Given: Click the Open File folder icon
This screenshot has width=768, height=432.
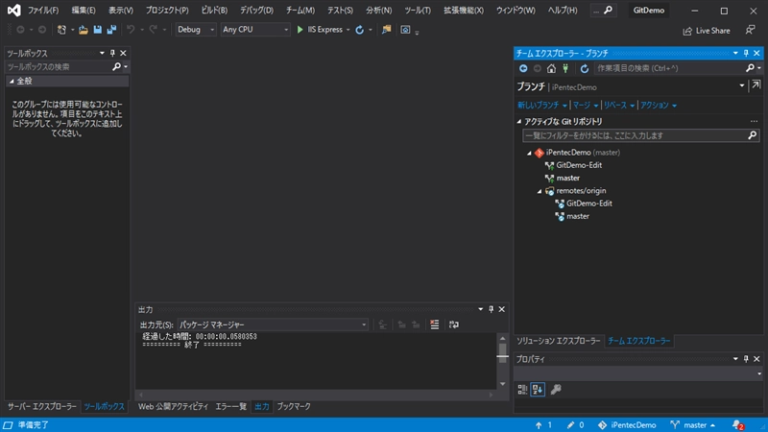Looking at the screenshot, I should click(x=84, y=30).
